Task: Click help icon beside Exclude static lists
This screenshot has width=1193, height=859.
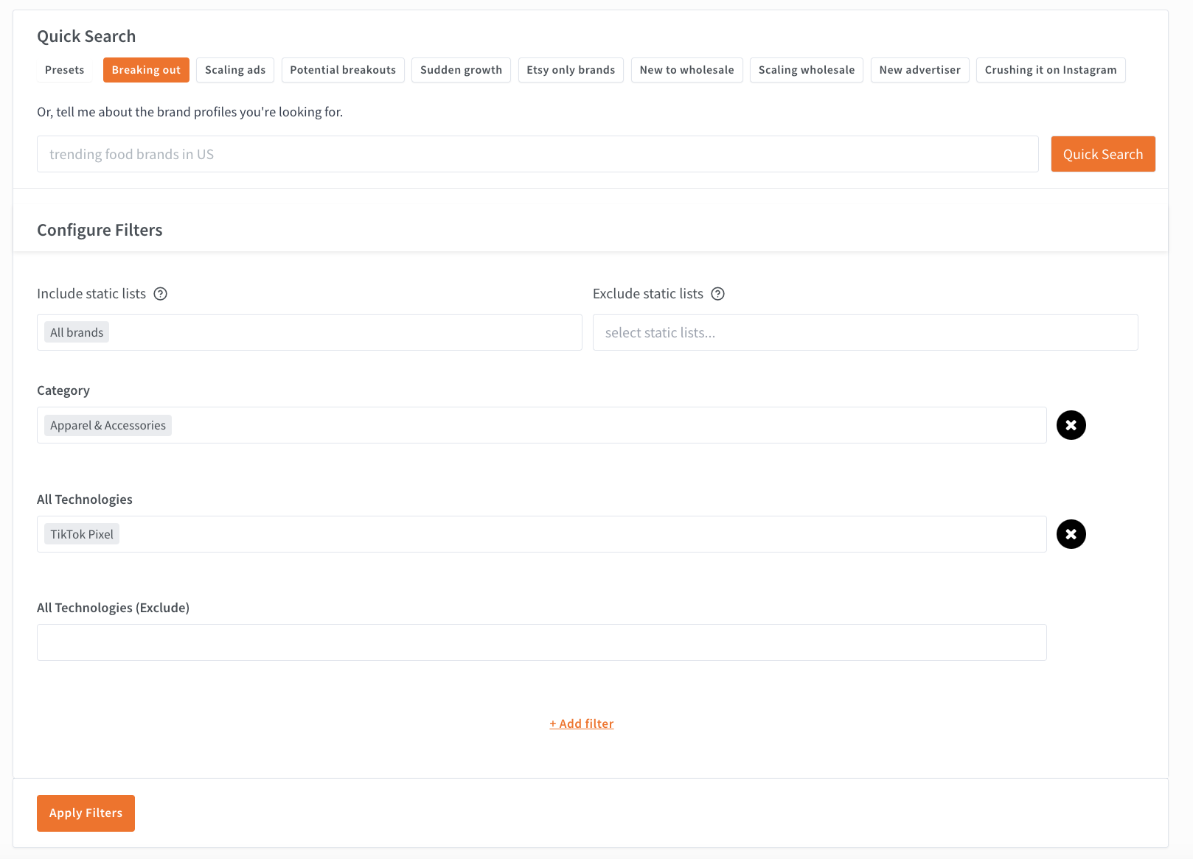Action: 717,294
